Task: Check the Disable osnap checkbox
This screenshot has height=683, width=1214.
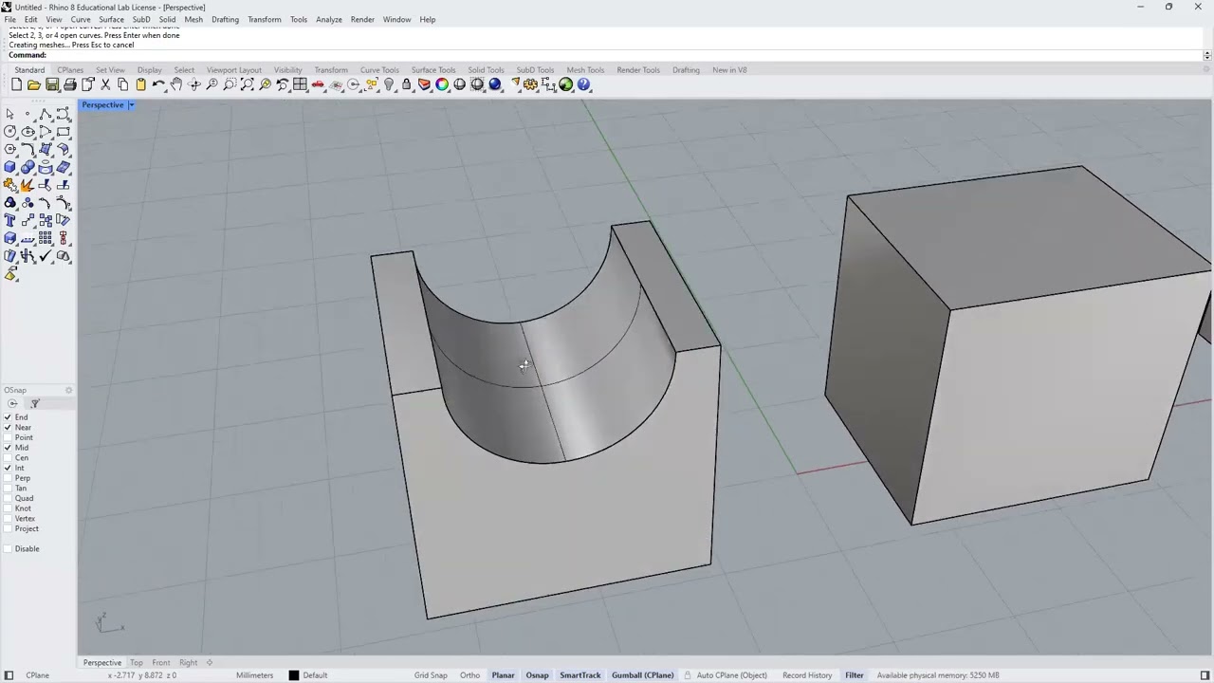Action: 8,548
